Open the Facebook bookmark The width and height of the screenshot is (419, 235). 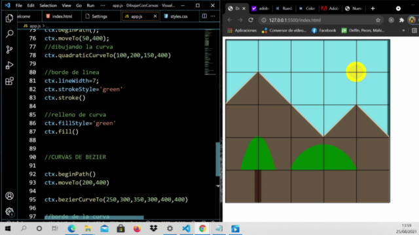323,31
